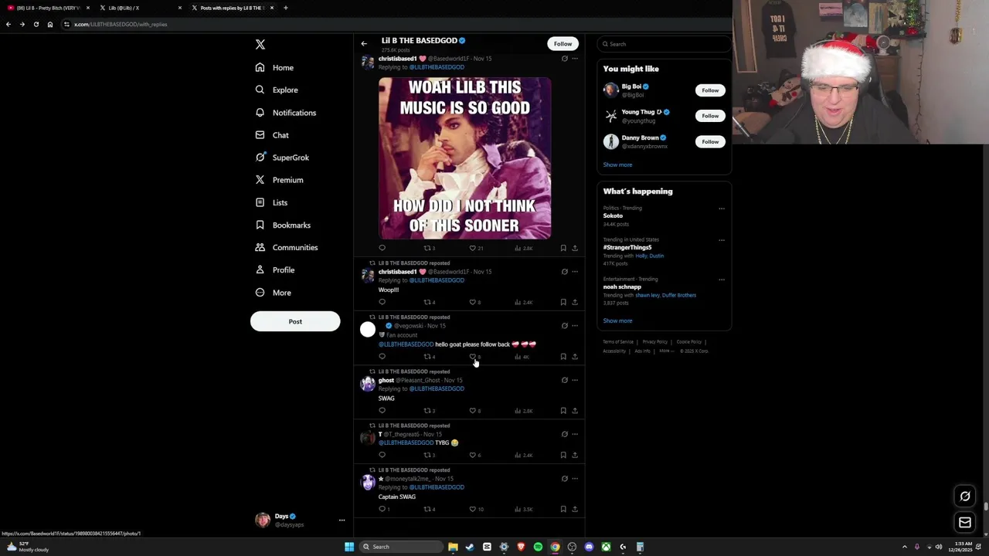This screenshot has width=989, height=556.
Task: Switch to the Lilb (@Lilb) / X tab
Action: tap(139, 8)
